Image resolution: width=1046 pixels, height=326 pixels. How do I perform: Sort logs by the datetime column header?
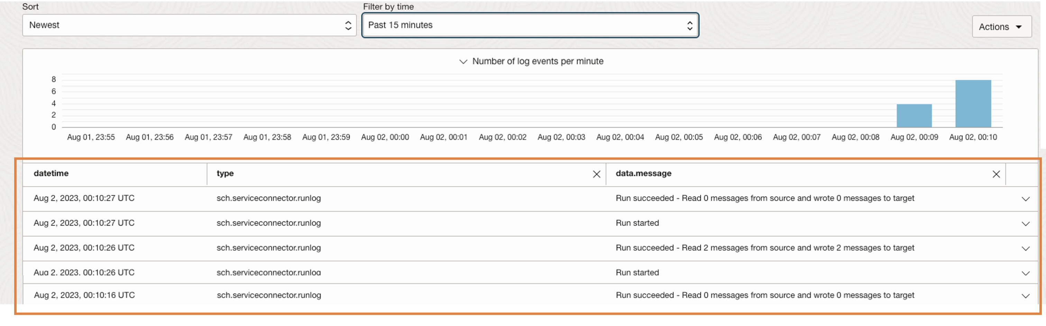click(x=51, y=173)
